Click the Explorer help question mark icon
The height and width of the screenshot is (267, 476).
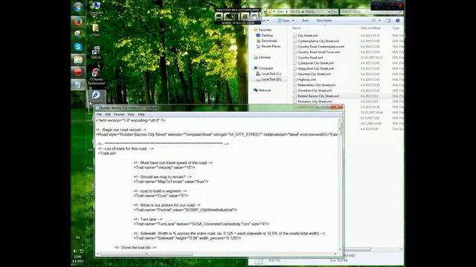pos(398,20)
